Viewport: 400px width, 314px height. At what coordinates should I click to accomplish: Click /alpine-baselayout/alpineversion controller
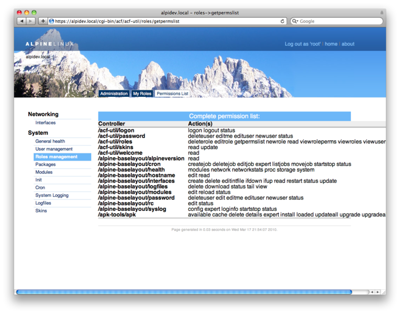click(141, 159)
